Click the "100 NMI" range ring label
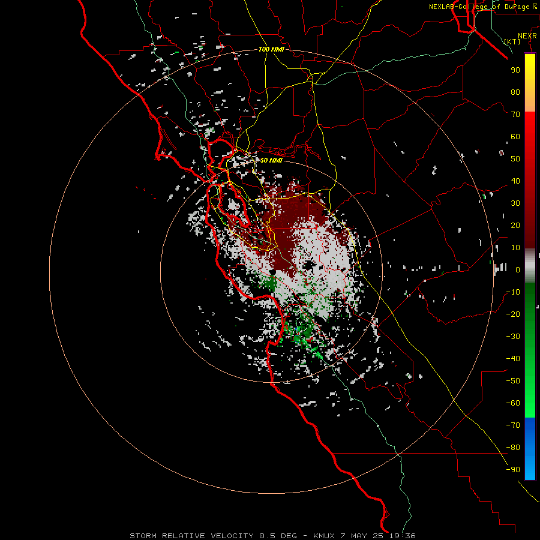 pos(271,49)
